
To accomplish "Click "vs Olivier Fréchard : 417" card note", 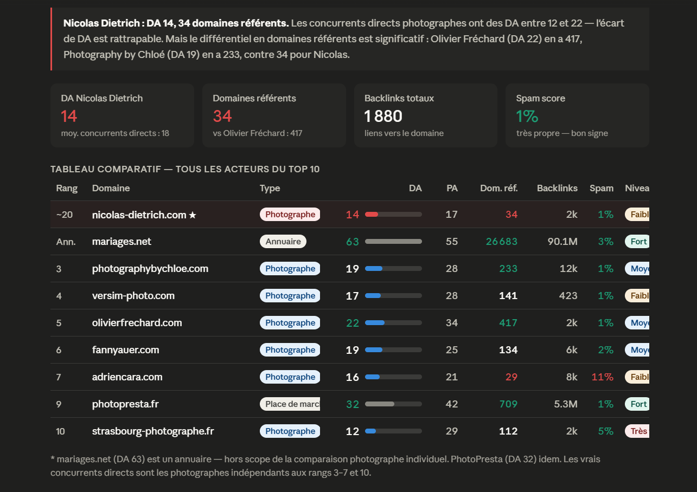I will 258,133.
